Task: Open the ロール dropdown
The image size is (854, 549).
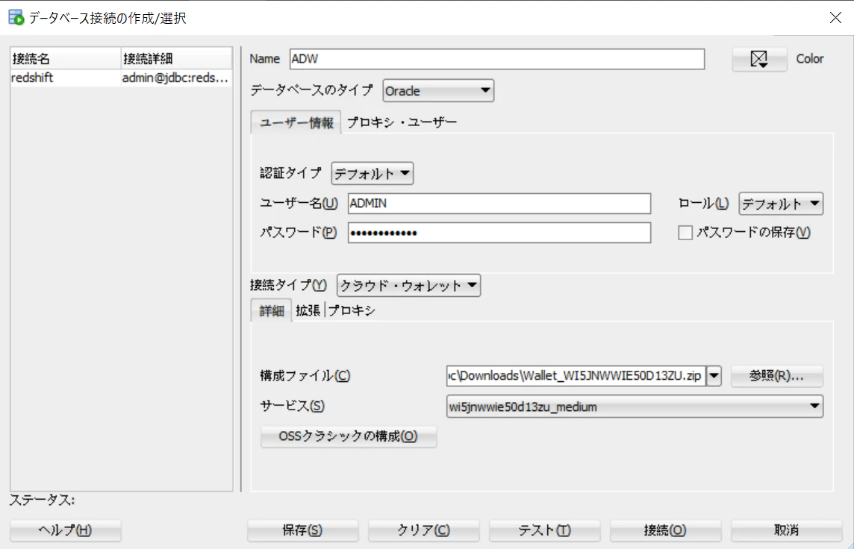Action: [x=781, y=204]
